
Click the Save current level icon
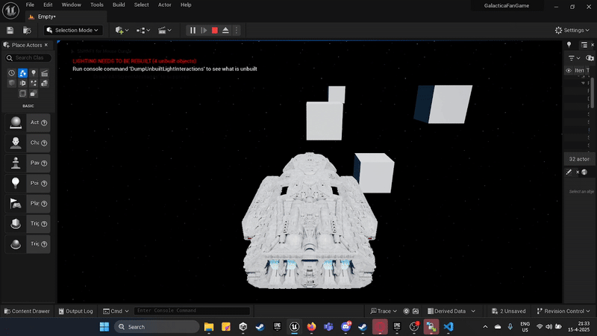10,30
